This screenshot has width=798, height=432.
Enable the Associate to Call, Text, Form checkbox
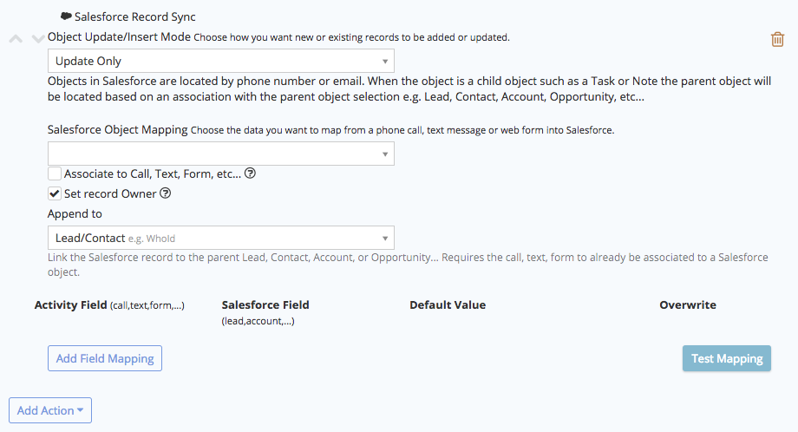[55, 173]
